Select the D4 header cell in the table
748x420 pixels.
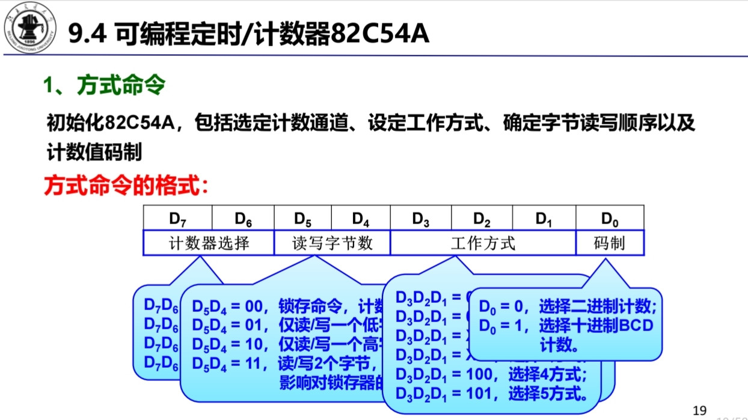[x=361, y=218]
